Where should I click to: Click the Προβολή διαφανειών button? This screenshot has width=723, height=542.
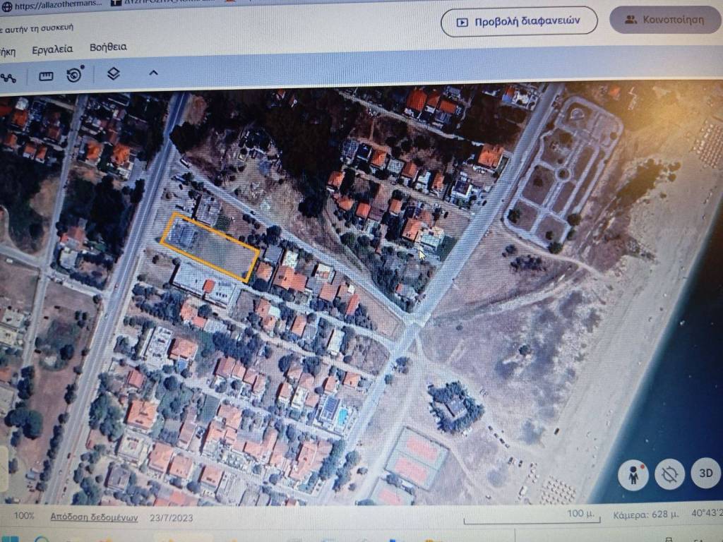pos(519,21)
